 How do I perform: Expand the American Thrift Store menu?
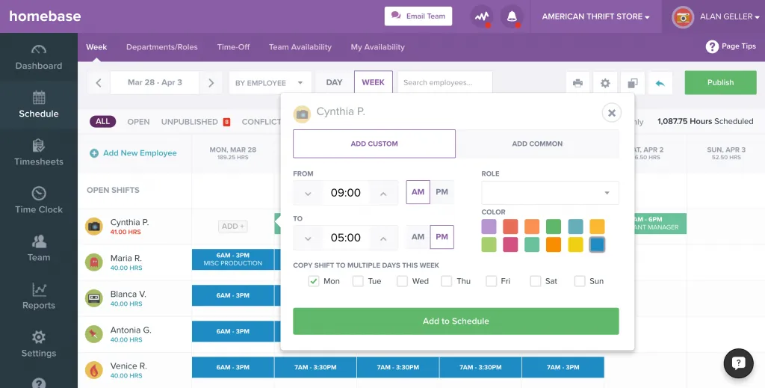click(595, 16)
